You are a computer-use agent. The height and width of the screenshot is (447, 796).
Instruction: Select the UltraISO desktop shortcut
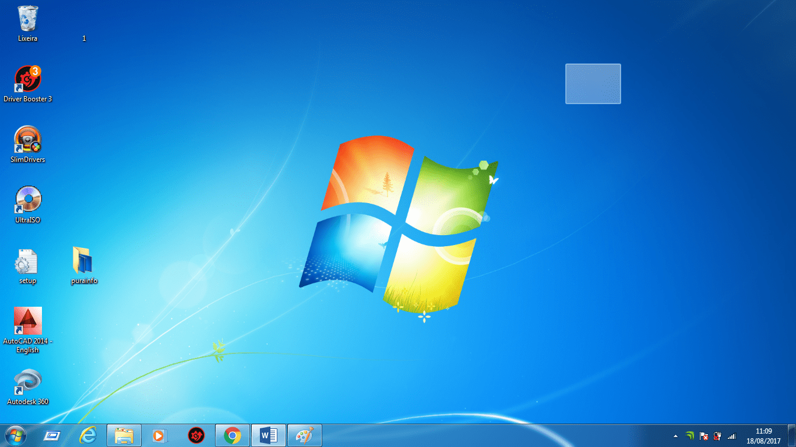click(x=27, y=205)
